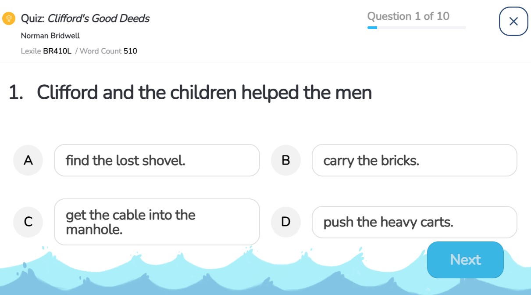This screenshot has height=295, width=531.
Task: Click the Word Count 510 text
Action: coord(108,51)
